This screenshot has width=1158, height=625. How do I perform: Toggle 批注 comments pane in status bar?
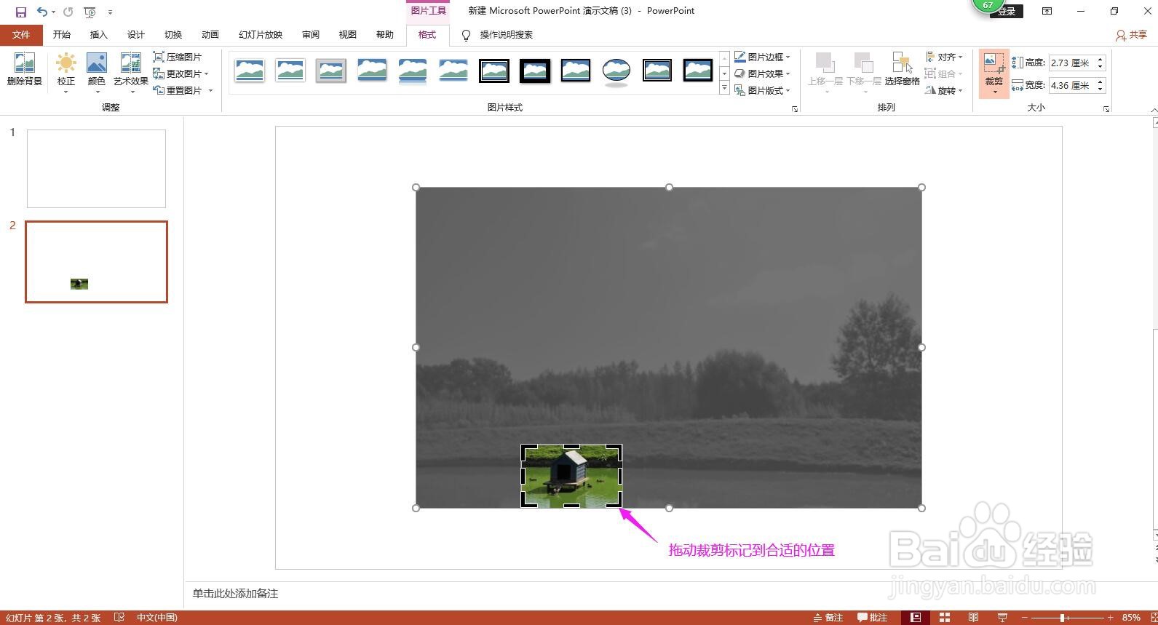pyautogui.click(x=873, y=618)
